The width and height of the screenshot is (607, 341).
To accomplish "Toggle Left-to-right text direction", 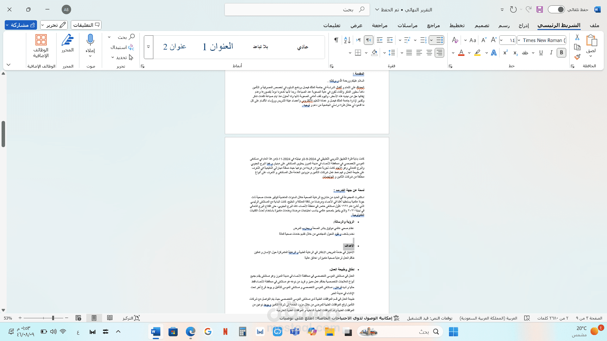I will pos(359,40).
